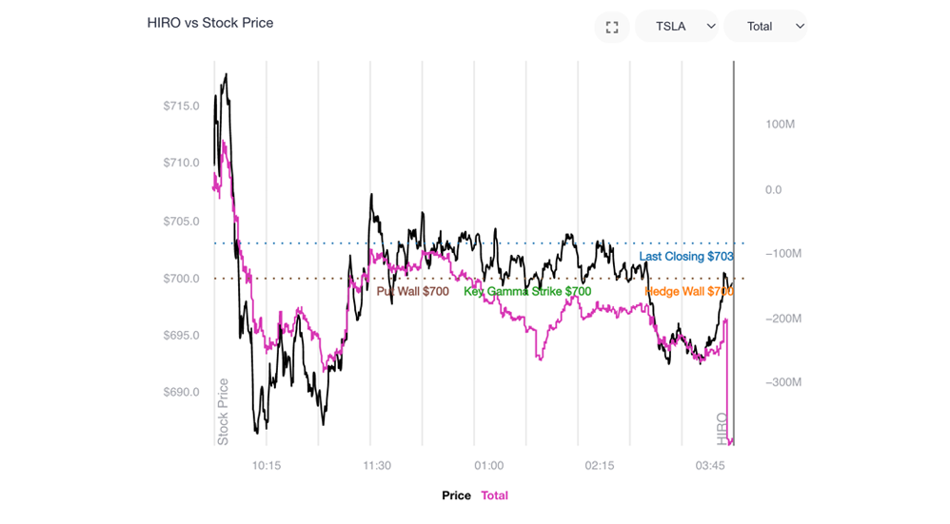Select the Hedge Wall $700 annotation
The width and height of the screenshot is (950, 524).
pyautogui.click(x=689, y=292)
